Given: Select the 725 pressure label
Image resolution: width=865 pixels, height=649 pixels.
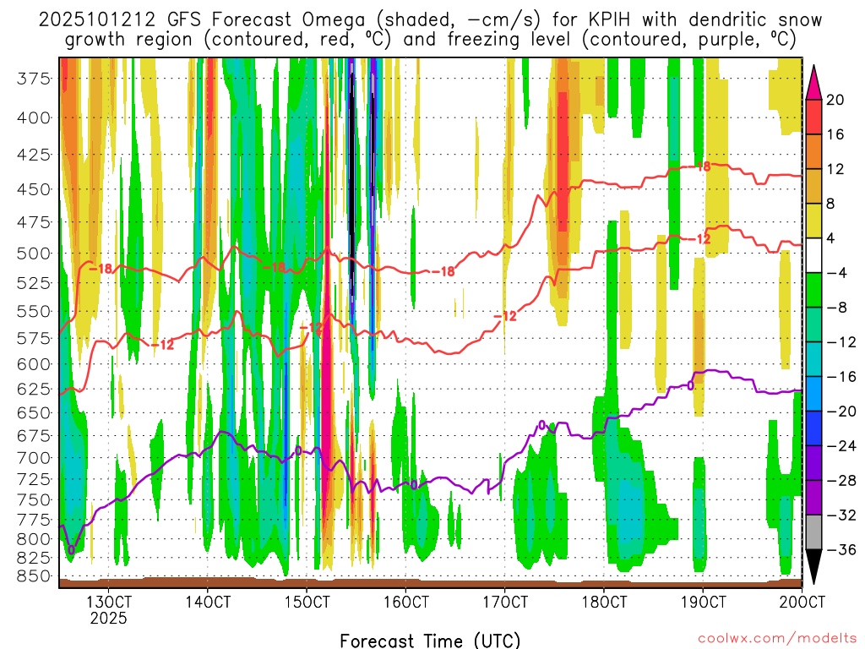Looking at the screenshot, I should tap(33, 480).
